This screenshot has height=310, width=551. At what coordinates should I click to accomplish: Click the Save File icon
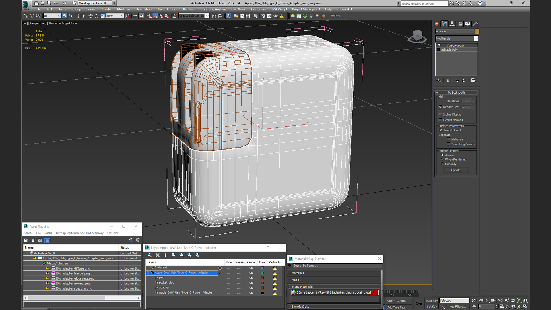pyautogui.click(x=49, y=3)
